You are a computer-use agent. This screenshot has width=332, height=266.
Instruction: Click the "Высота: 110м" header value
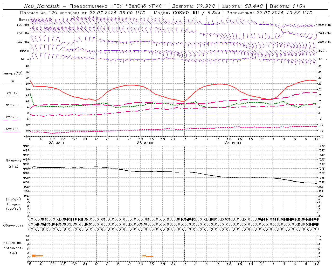click(x=287, y=6)
